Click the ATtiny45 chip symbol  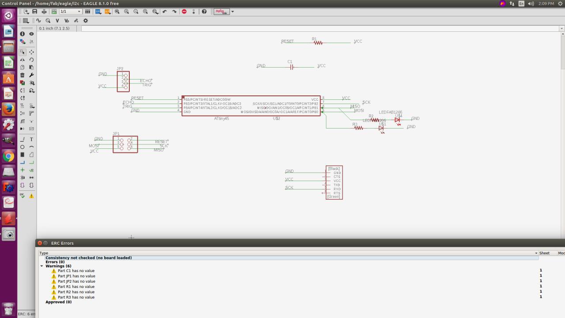(x=251, y=106)
